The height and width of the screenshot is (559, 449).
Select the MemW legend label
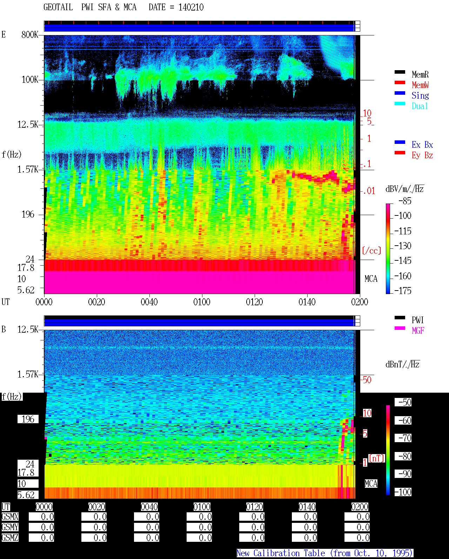(x=420, y=85)
